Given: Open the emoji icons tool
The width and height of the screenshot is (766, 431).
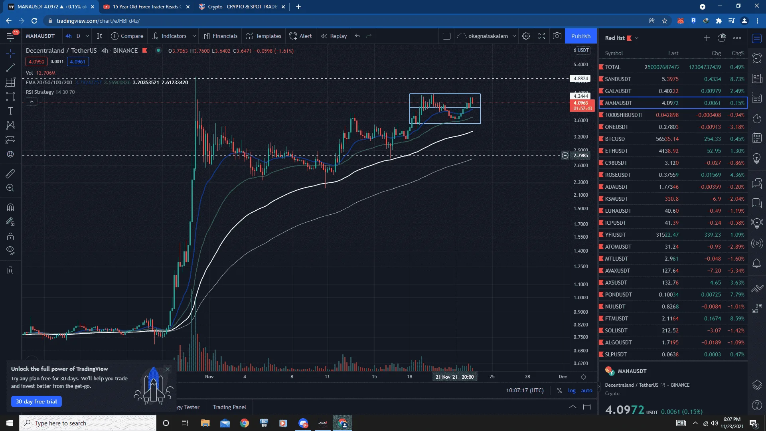Looking at the screenshot, I should coord(10,154).
